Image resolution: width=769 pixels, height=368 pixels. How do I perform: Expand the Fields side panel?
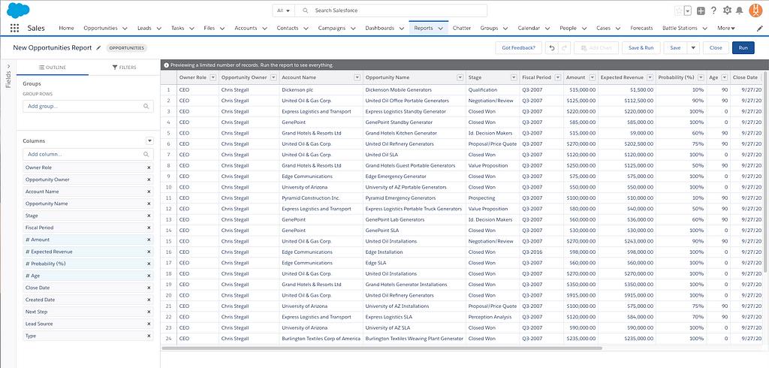[8, 74]
